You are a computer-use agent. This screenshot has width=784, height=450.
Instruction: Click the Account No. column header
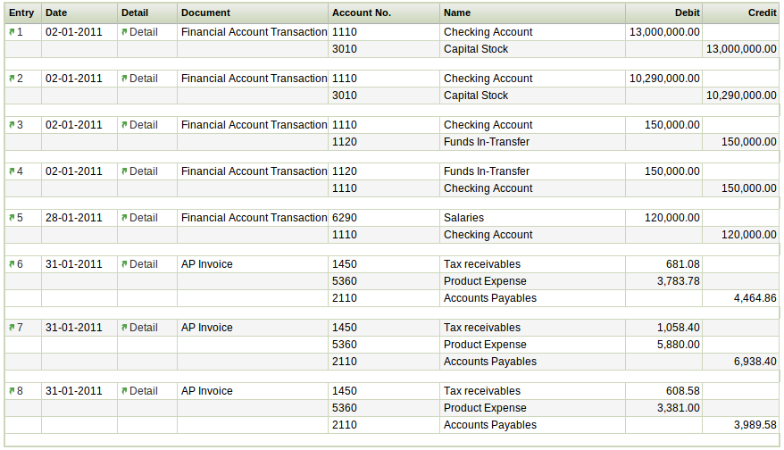click(x=361, y=13)
